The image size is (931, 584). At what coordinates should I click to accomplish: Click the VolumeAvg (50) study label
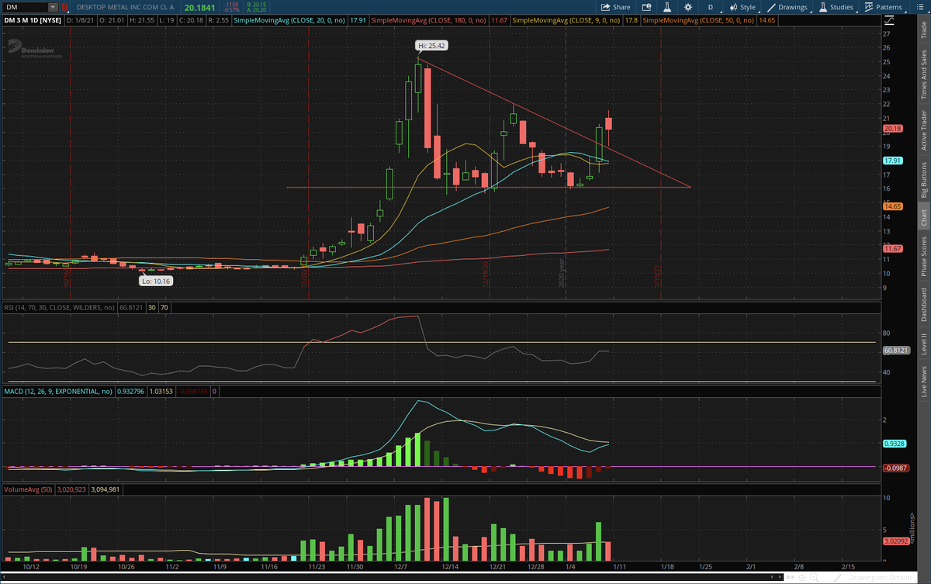coord(29,490)
